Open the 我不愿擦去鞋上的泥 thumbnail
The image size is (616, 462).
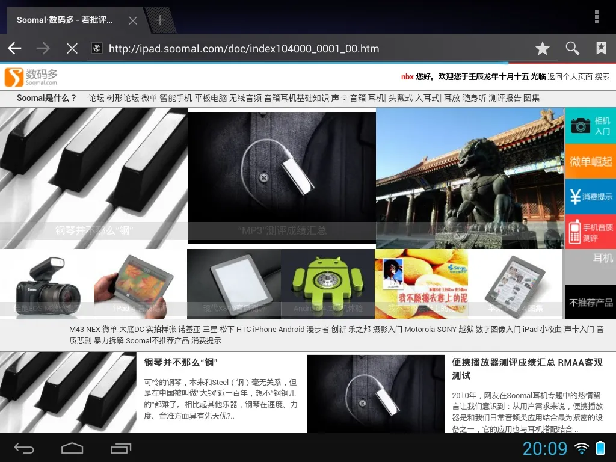[x=422, y=284]
